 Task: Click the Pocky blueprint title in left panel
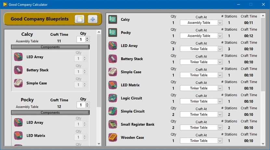27,100
